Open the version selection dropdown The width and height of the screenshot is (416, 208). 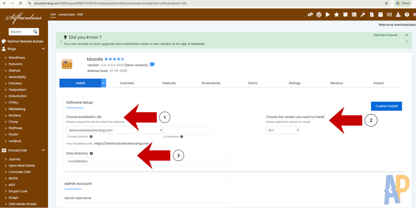tap(282, 130)
